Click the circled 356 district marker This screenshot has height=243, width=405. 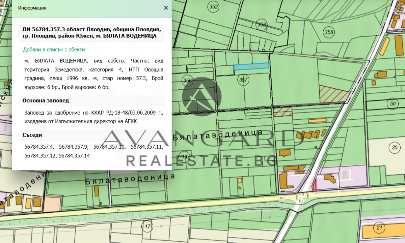tap(187, 81)
